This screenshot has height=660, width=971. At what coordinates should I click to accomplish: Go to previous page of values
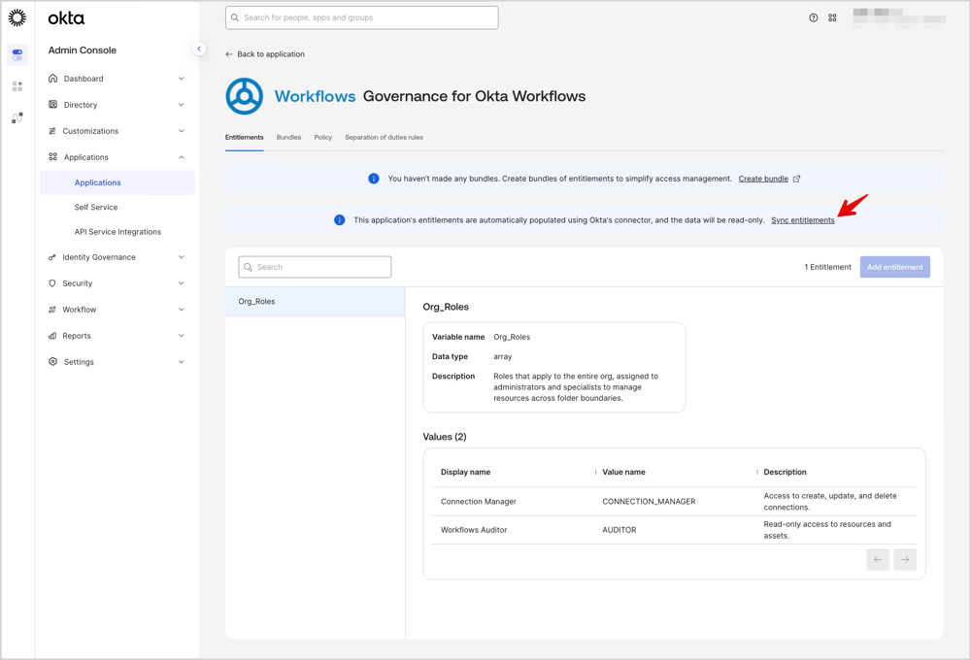point(878,559)
